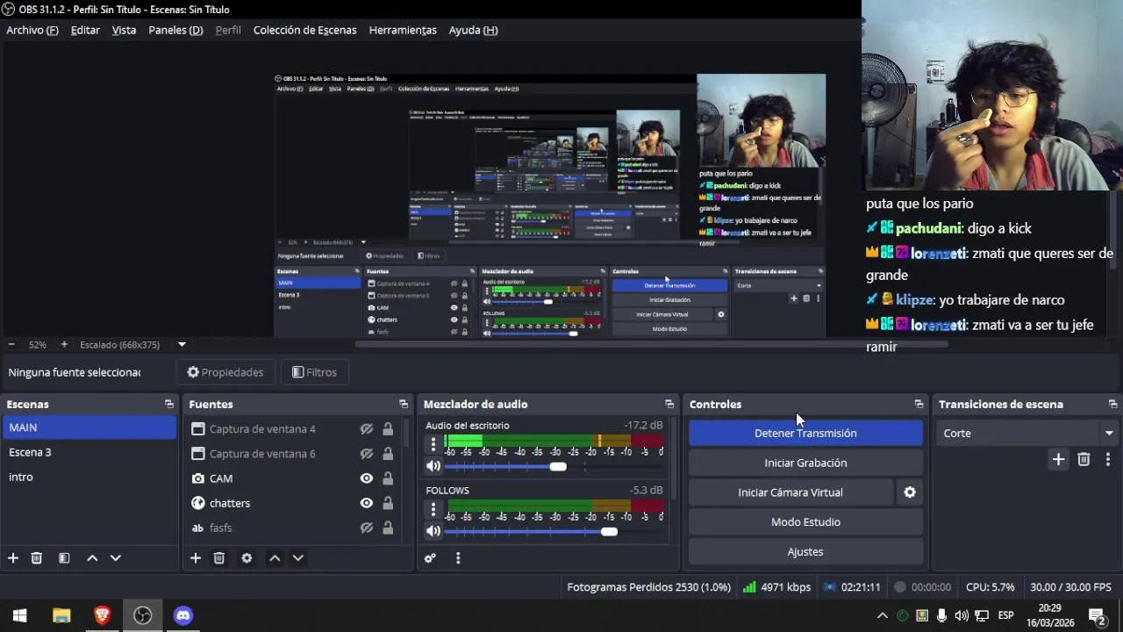The image size is (1123, 632).
Task: Remove selected scene with trash icon
Action: click(x=37, y=558)
